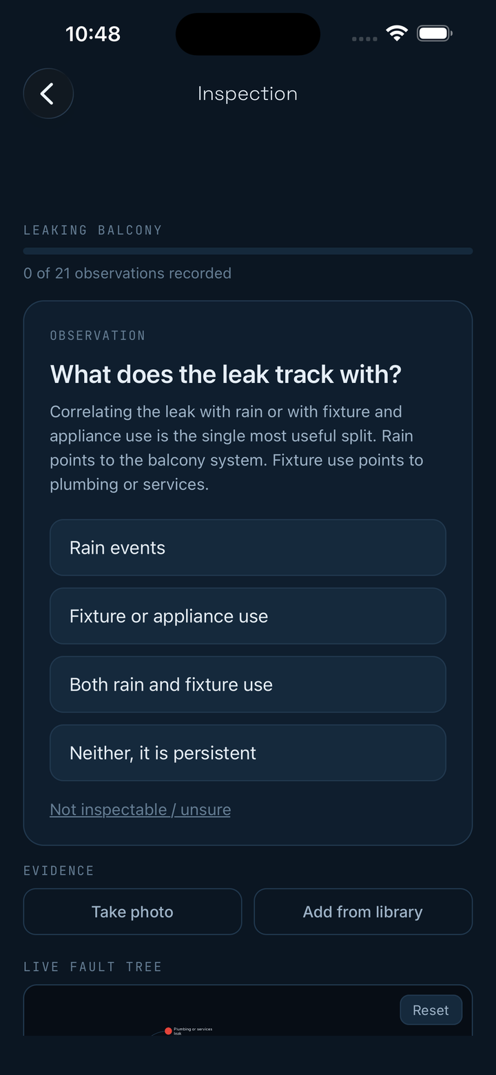
Task: Tap the Live Fault Tree section label
Action: [x=93, y=967]
